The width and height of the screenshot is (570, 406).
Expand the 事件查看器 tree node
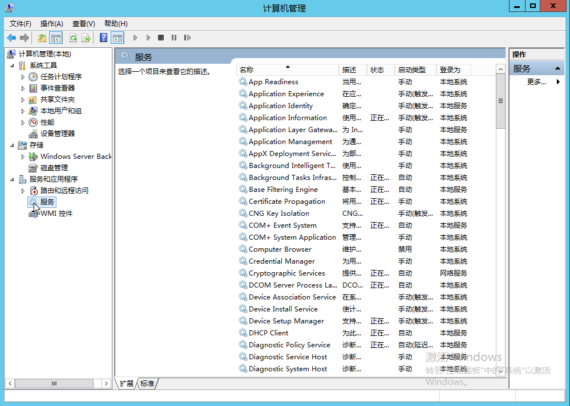(x=23, y=88)
